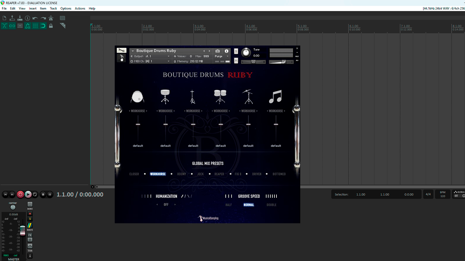465x261 pixels.
Task: Advance the Humanization OFF setting with right arrow
Action: [x=175, y=205]
